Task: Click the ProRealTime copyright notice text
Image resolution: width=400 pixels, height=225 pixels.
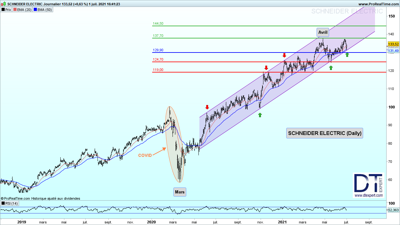Action: click(x=40, y=198)
